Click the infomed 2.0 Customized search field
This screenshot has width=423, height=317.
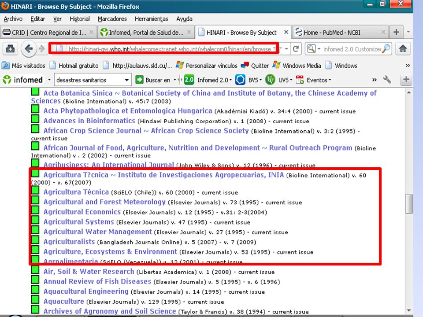pos(352,49)
